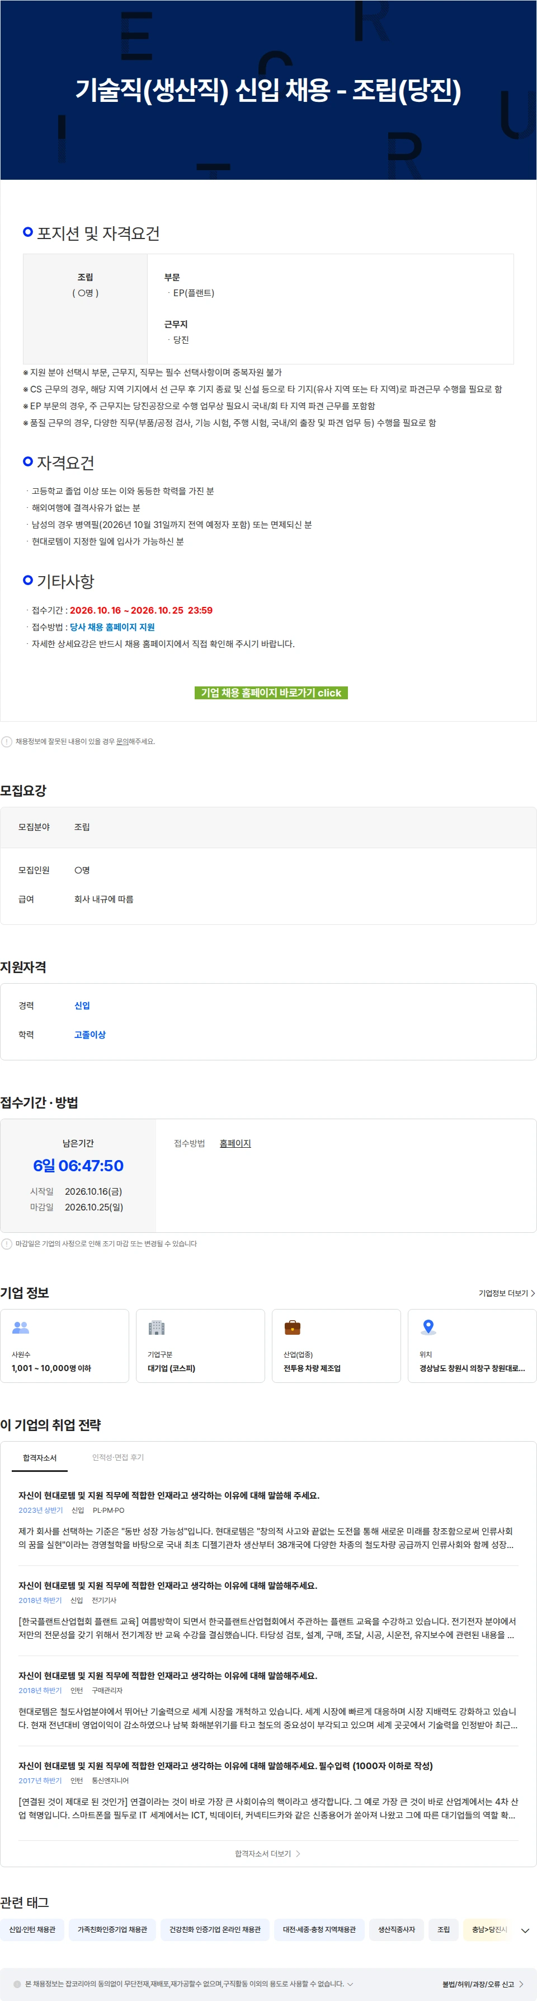Click the 회사 내규에 따름 salary text

[104, 900]
